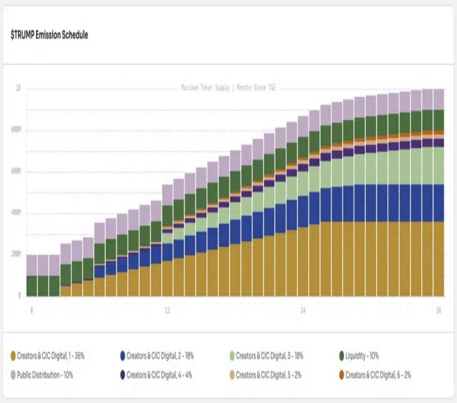Viewport: 457px width, 403px height.
Task: Click the first bar at month 0
Action: (x=32, y=276)
